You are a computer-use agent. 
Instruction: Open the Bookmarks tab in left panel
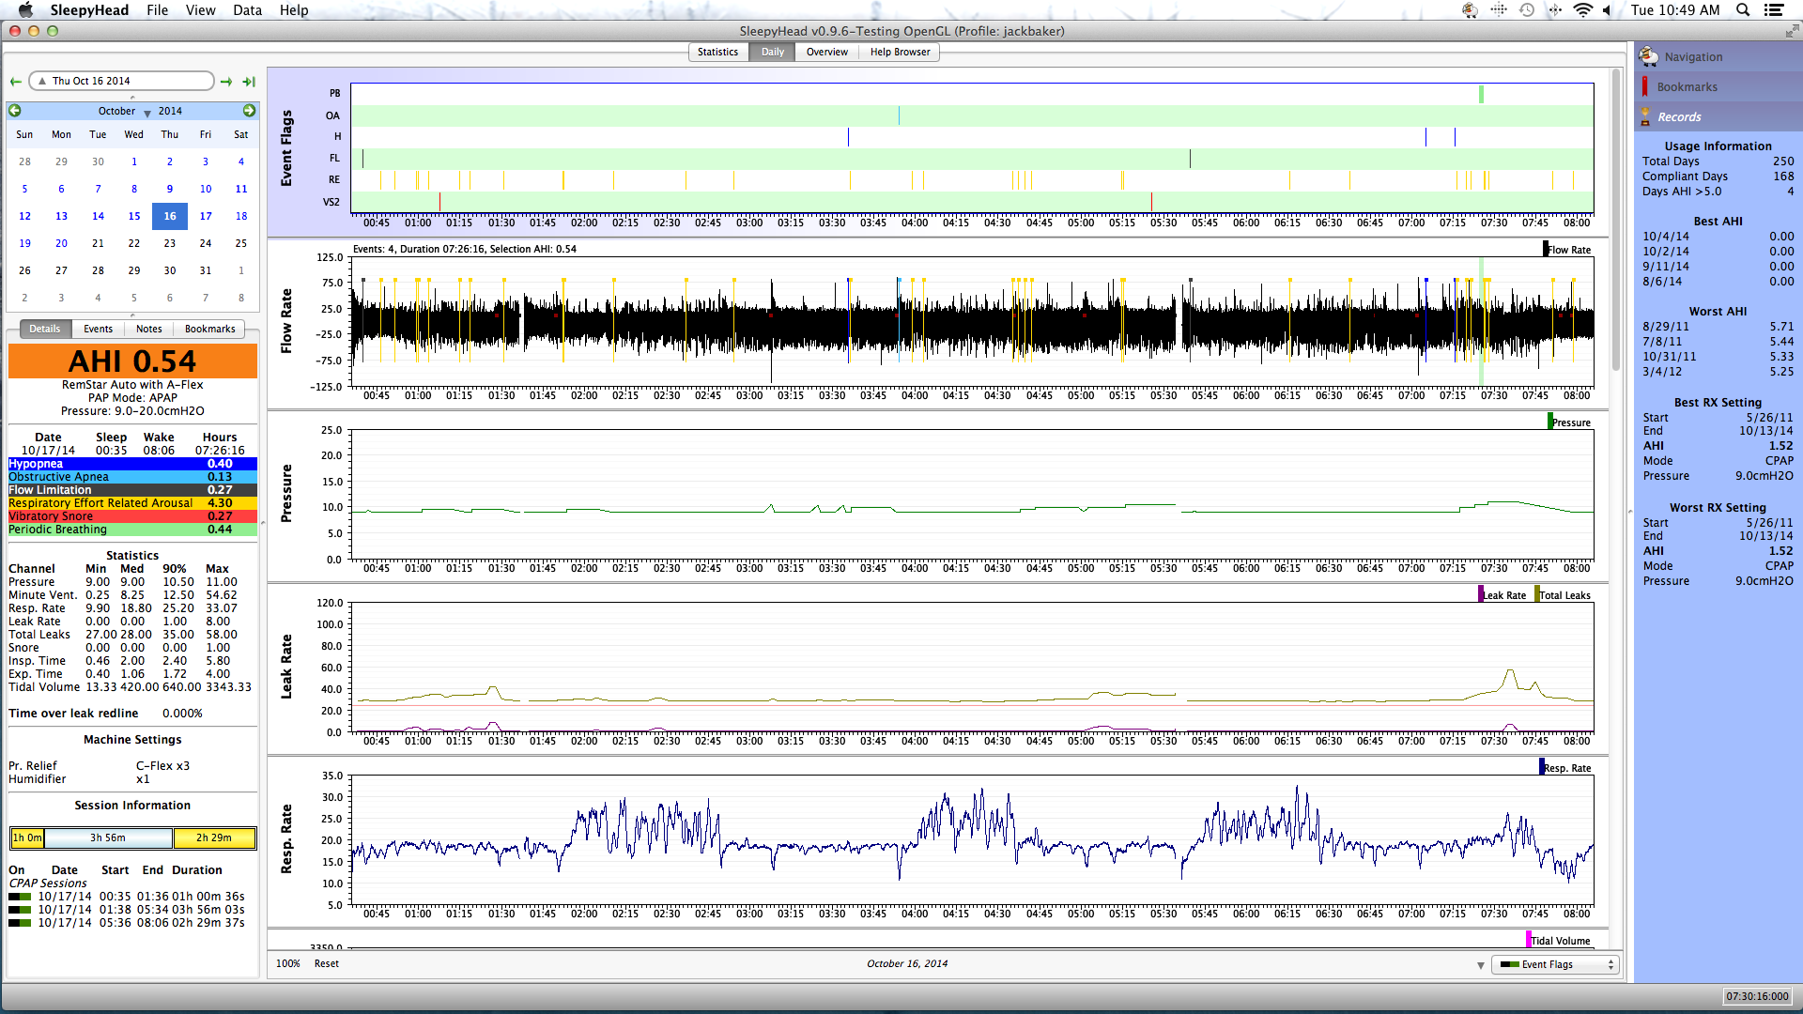pyautogui.click(x=209, y=330)
